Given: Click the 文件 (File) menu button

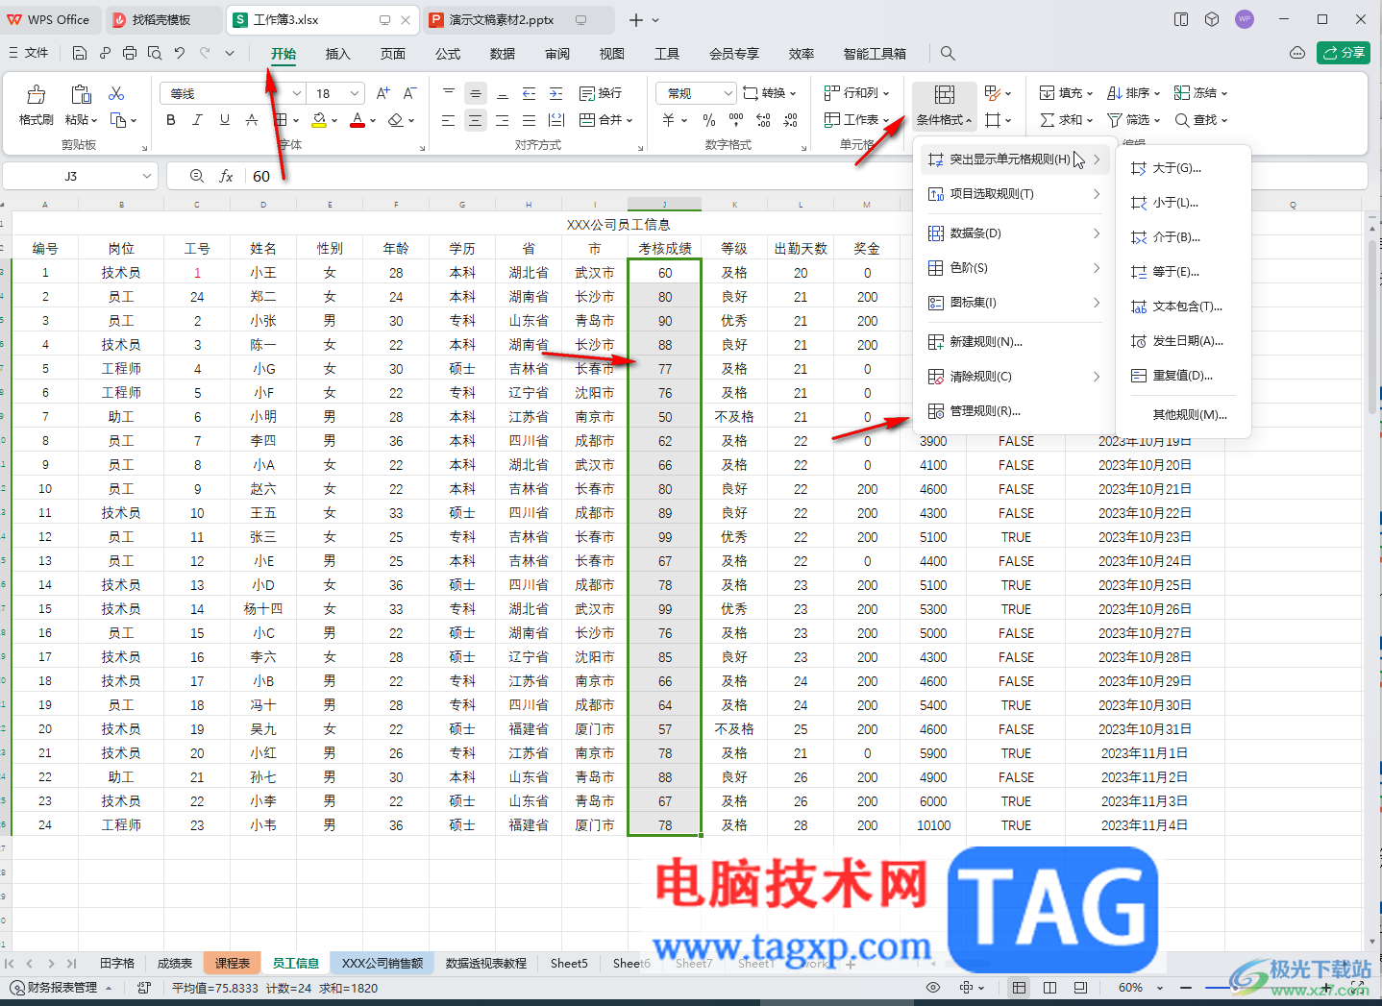Looking at the screenshot, I should (x=29, y=53).
